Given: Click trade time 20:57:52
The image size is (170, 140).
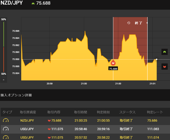Looking at the screenshot, I should [81, 138].
